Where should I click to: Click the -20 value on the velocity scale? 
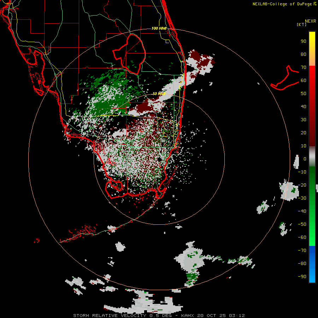pos(302,185)
